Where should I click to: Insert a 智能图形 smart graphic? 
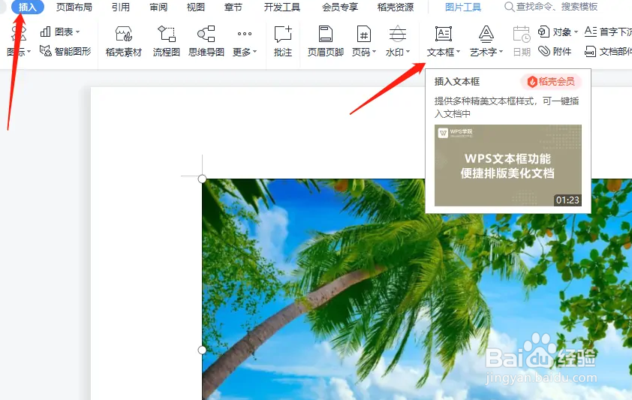click(65, 51)
